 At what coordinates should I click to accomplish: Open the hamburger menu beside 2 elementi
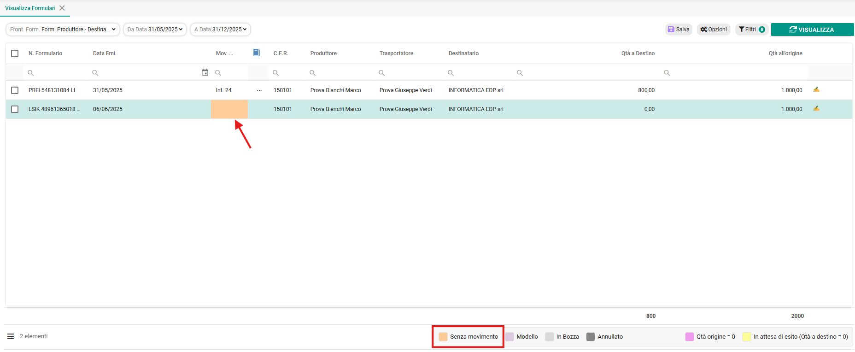click(11, 336)
